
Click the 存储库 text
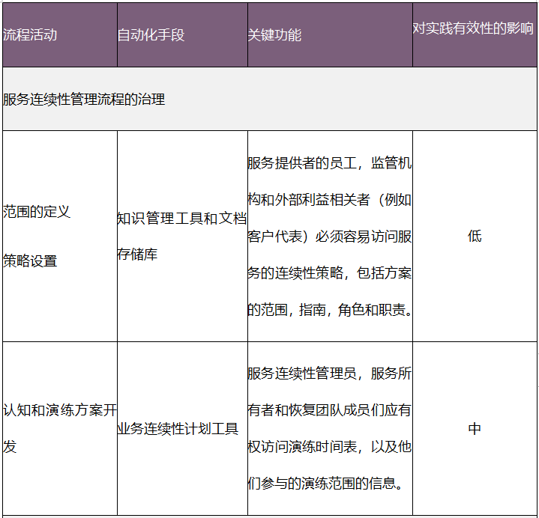point(137,255)
